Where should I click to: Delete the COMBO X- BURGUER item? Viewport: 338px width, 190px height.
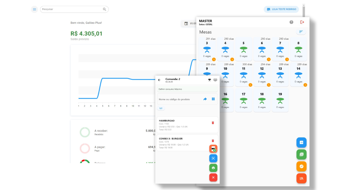213,141
